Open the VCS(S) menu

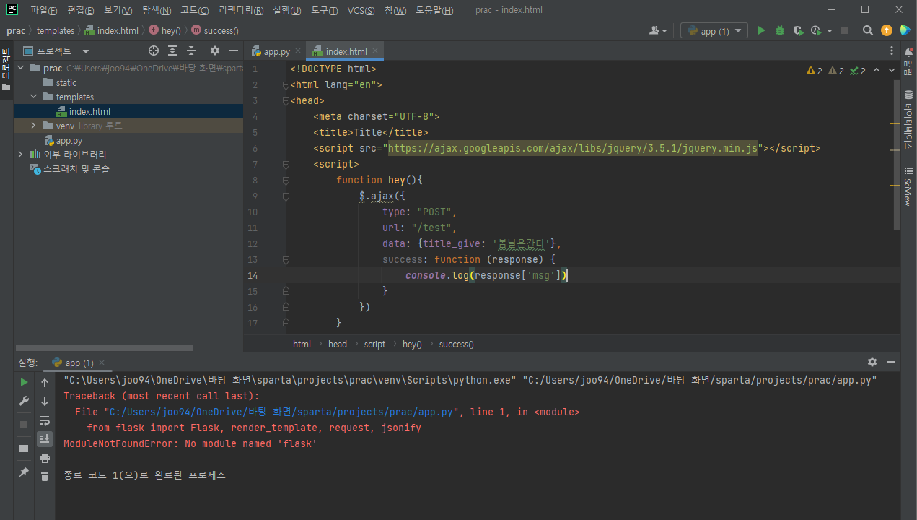[x=361, y=10]
